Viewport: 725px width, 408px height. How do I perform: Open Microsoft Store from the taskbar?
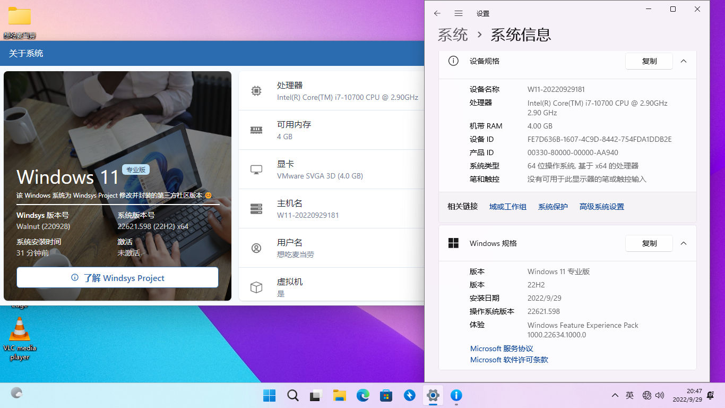[386, 395]
